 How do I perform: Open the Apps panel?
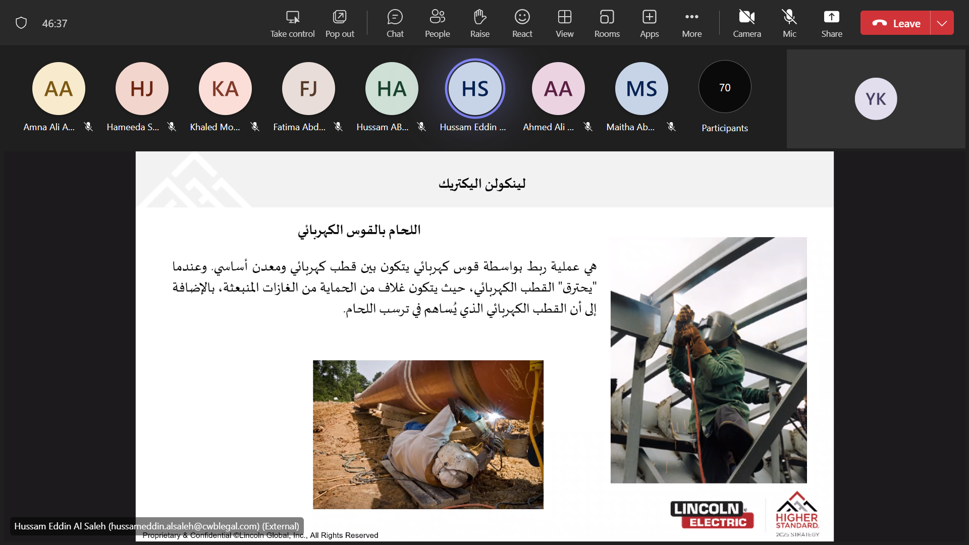(649, 23)
